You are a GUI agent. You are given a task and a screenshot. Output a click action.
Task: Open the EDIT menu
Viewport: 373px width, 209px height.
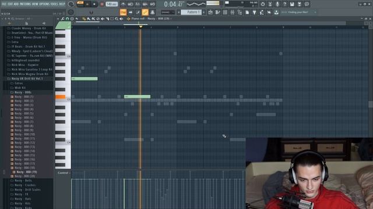[10, 4]
